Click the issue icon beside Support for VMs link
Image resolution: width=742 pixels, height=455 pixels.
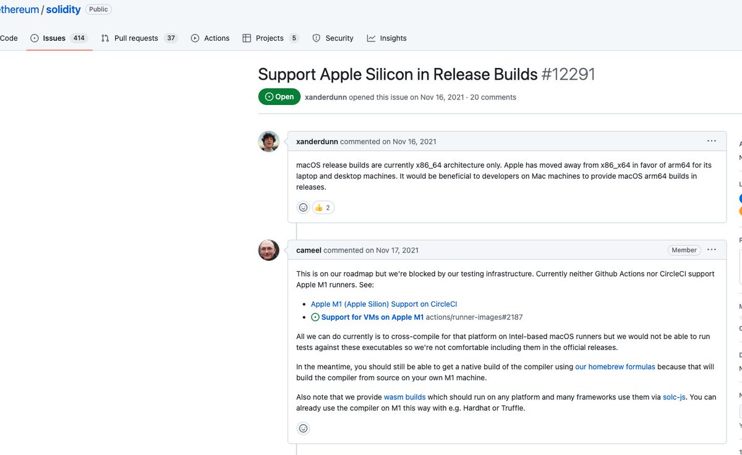(x=315, y=317)
